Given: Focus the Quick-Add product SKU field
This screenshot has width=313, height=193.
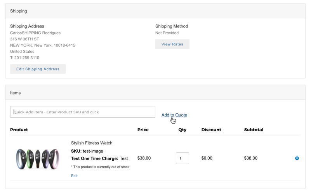Looking at the screenshot, I should pyautogui.click(x=83, y=112).
